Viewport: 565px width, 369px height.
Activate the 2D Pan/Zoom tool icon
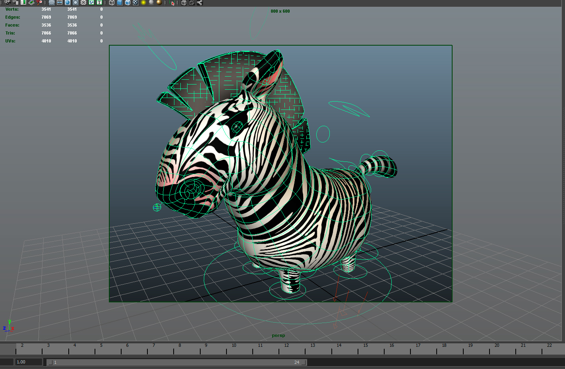click(x=39, y=3)
